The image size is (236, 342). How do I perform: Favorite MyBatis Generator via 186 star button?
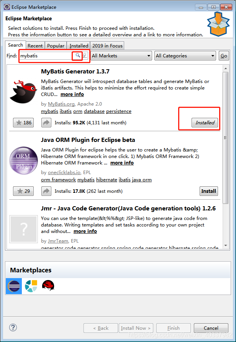(x=23, y=122)
